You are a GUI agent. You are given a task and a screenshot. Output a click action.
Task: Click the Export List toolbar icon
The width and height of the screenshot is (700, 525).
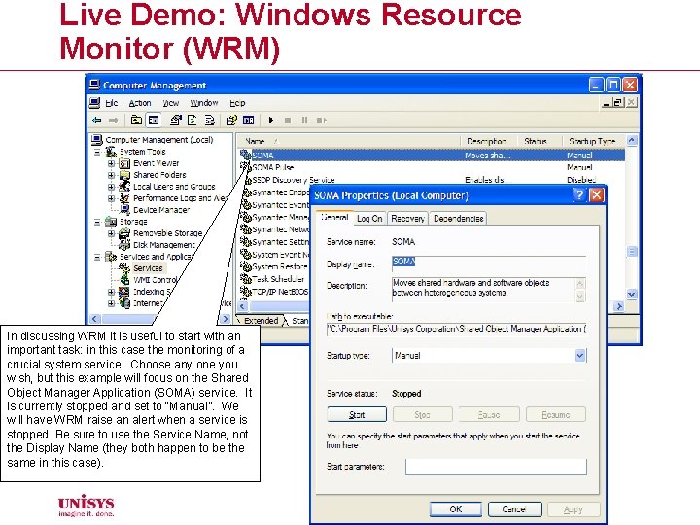click(209, 121)
